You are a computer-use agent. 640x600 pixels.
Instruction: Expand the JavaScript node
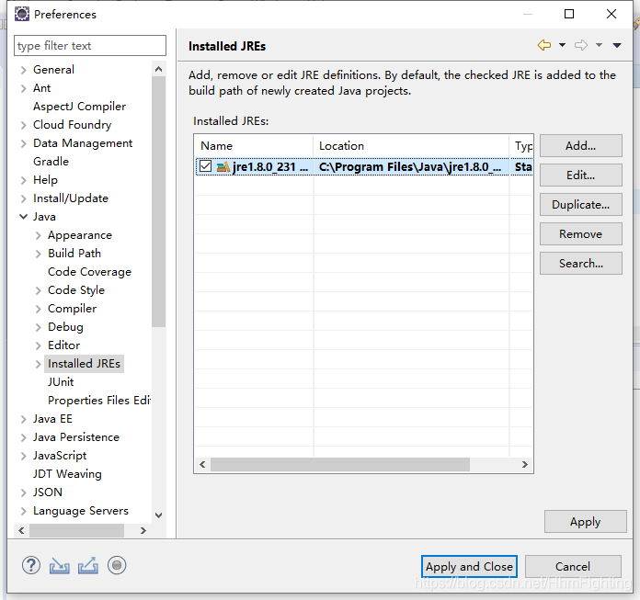(24, 456)
